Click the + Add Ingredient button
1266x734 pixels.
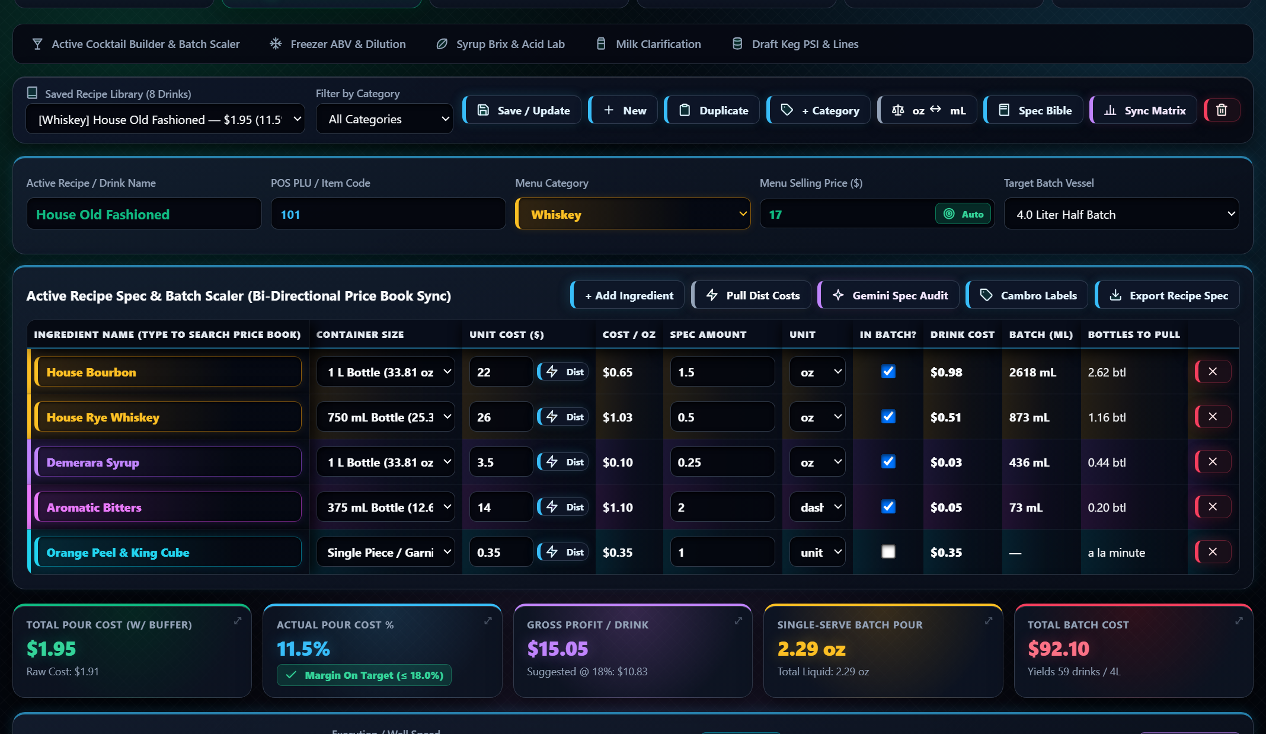[x=628, y=295]
